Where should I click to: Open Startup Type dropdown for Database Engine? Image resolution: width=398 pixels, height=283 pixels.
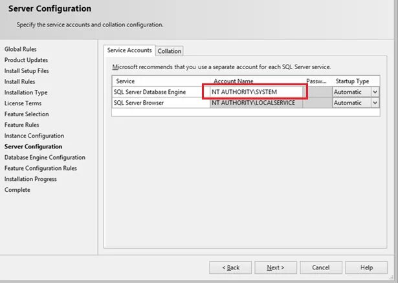375,92
